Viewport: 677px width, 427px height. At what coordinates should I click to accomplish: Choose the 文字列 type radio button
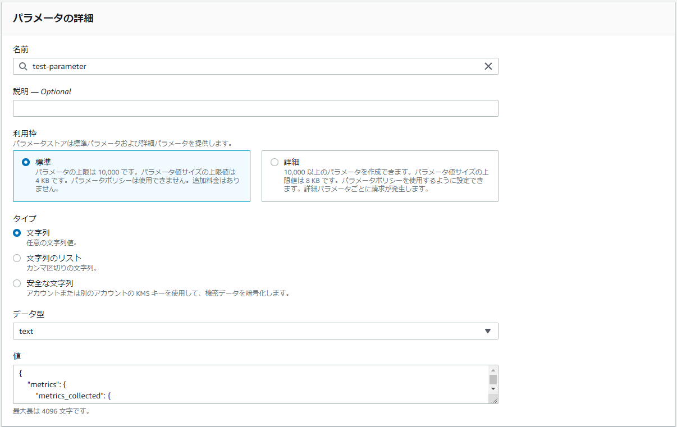pyautogui.click(x=17, y=233)
